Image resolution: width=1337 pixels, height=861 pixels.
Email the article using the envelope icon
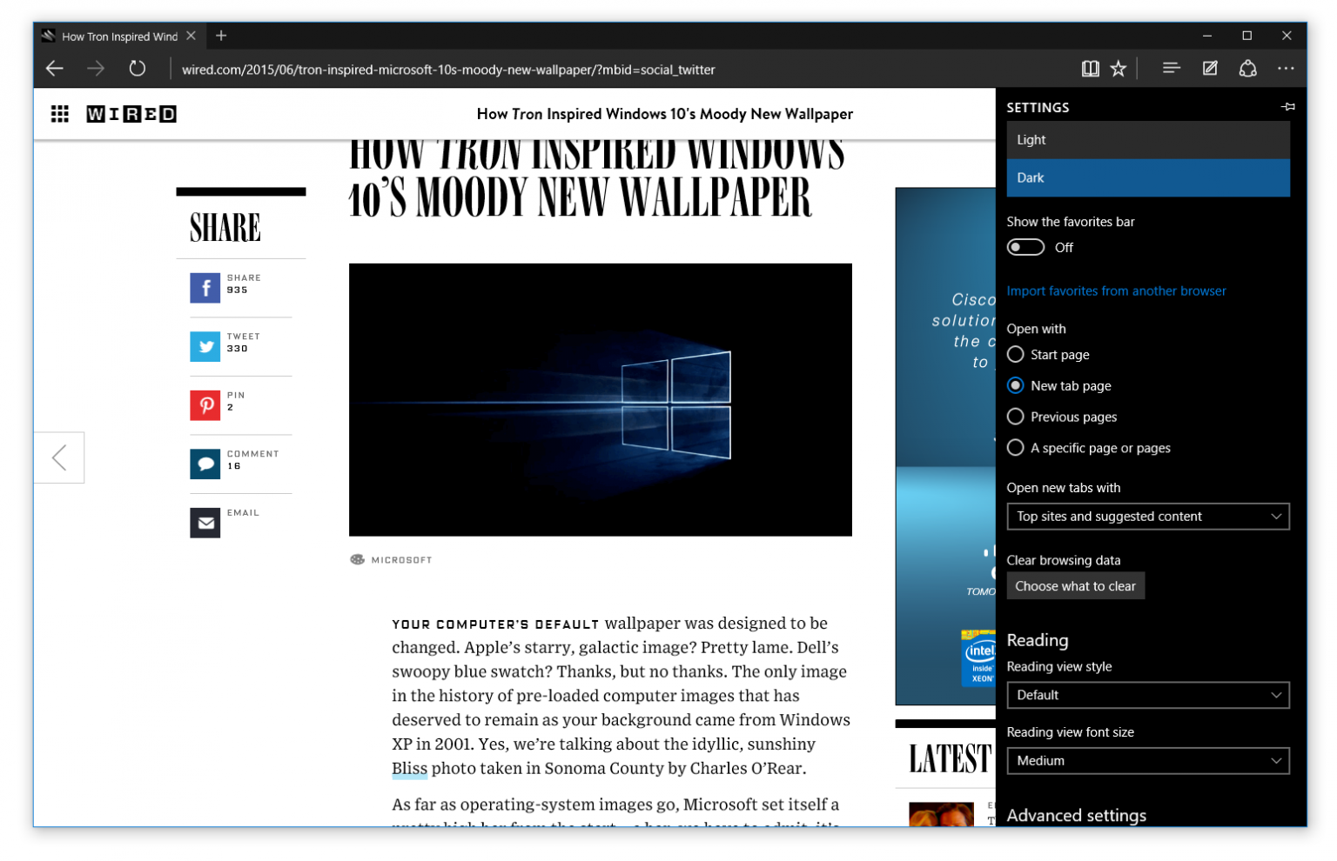205,523
